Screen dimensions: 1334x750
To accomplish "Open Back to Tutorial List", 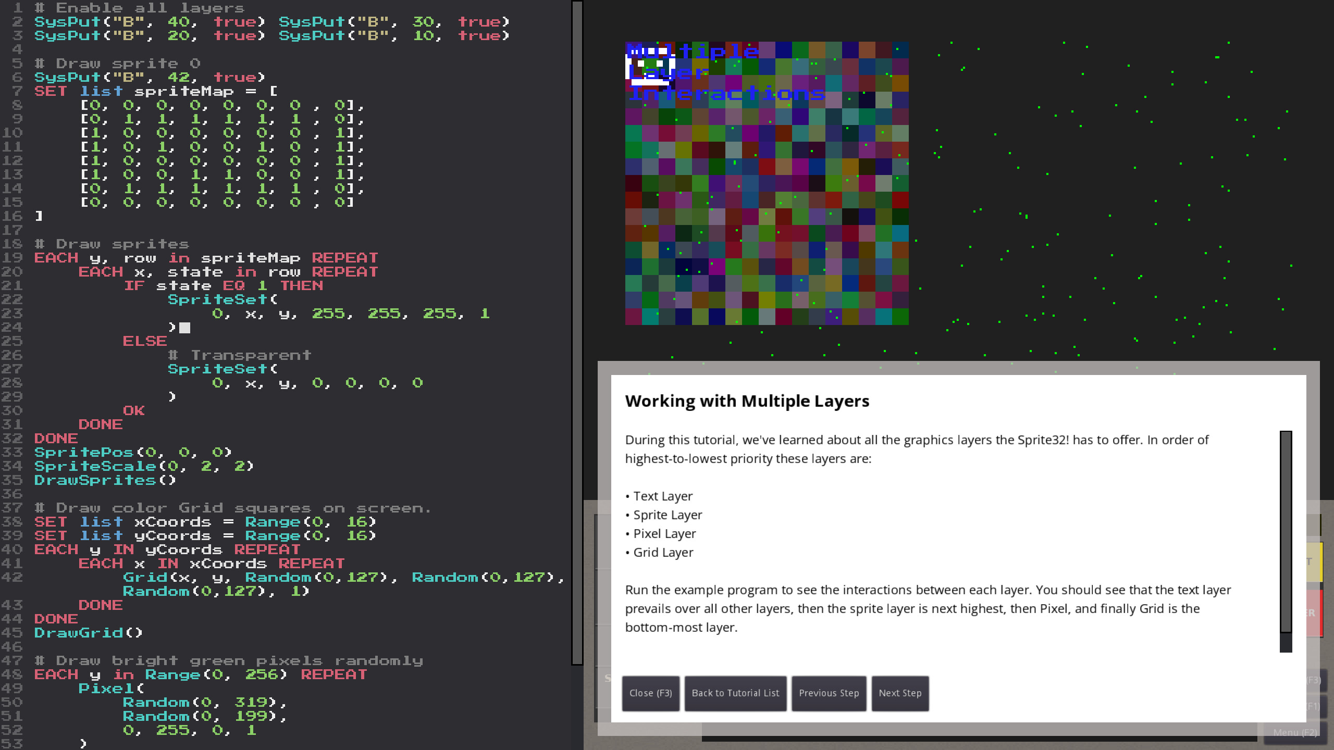I will 735,693.
